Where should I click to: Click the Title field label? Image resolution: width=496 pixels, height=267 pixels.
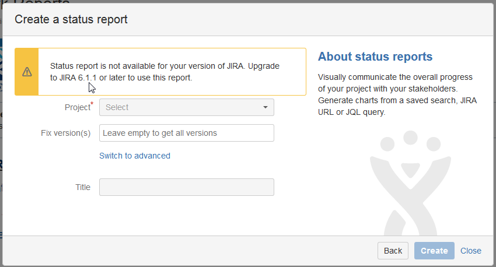83,187
